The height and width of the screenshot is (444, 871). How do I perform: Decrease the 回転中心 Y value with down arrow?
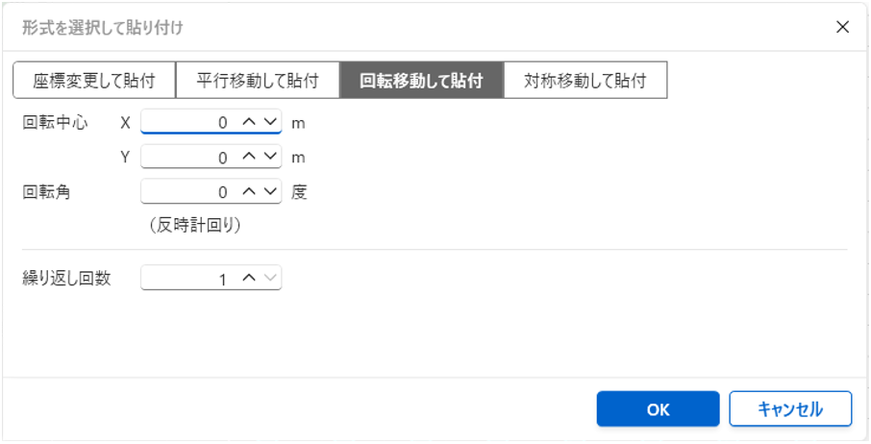coord(270,157)
